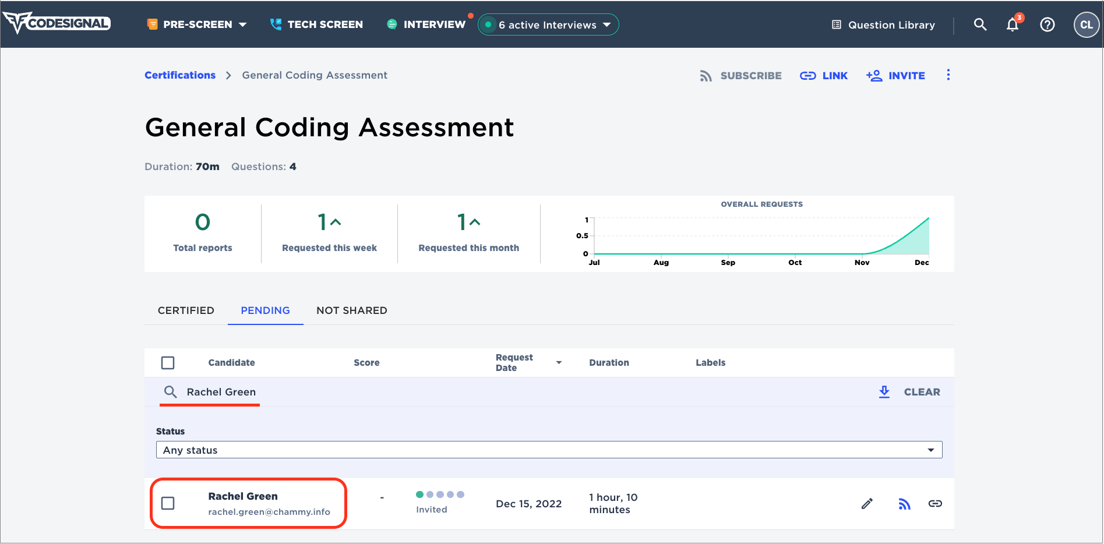The height and width of the screenshot is (544, 1104).
Task: Click the Candidate column header
Action: click(x=231, y=363)
